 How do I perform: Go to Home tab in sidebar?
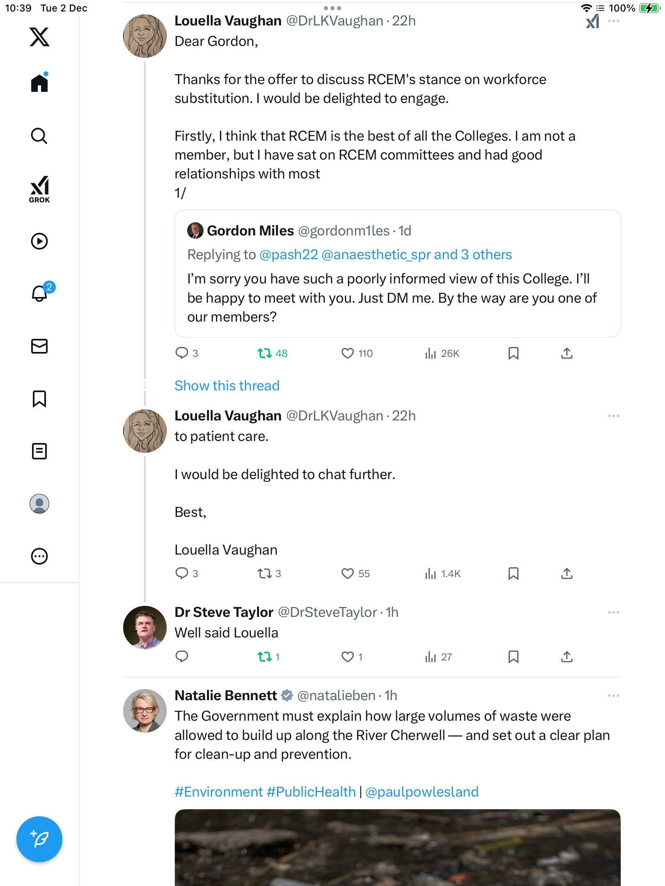pyautogui.click(x=39, y=83)
